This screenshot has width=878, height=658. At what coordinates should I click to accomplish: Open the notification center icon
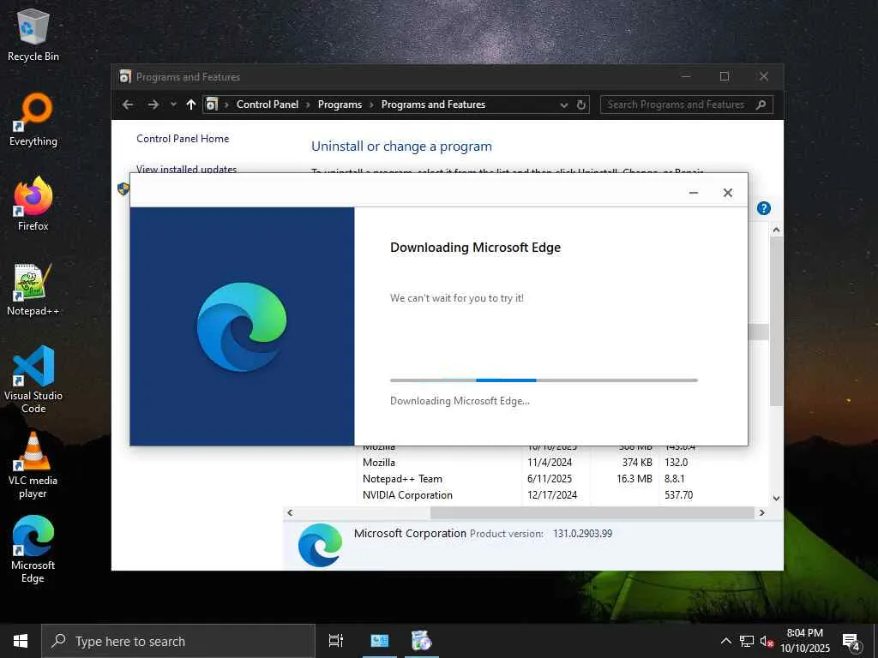tap(851, 642)
